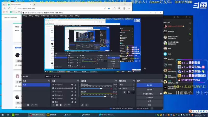
Task: Open Windows Start menu
Action: 3,115
